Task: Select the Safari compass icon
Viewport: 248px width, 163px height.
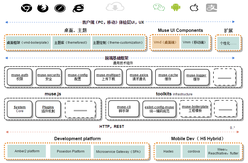Action: point(60,8)
